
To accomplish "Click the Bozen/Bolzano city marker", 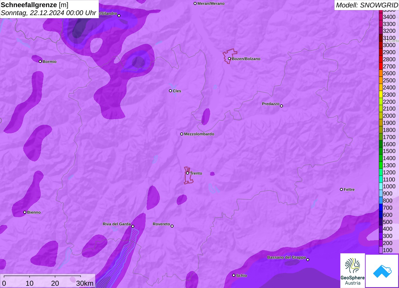I will (229, 59).
